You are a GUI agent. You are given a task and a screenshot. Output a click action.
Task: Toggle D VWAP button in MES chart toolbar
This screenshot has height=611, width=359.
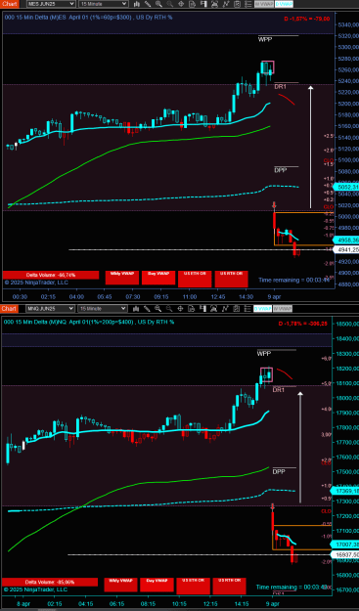(284, 4)
